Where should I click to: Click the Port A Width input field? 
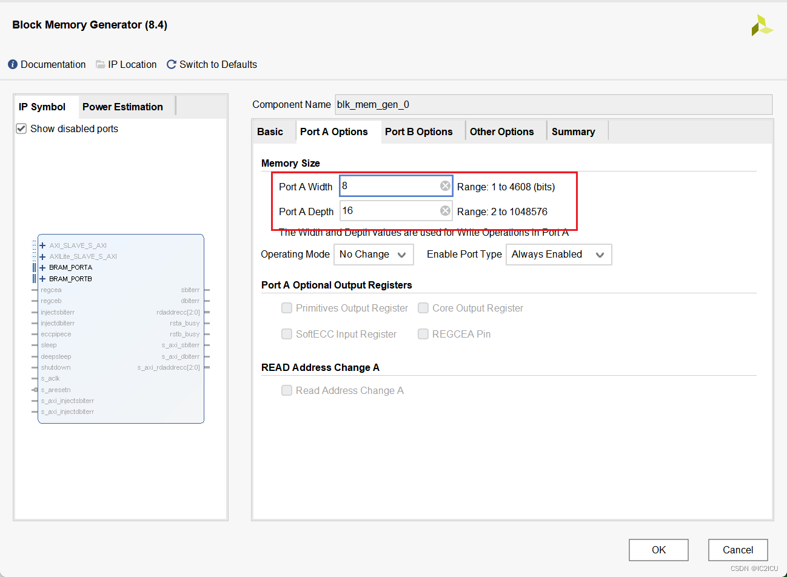[396, 186]
